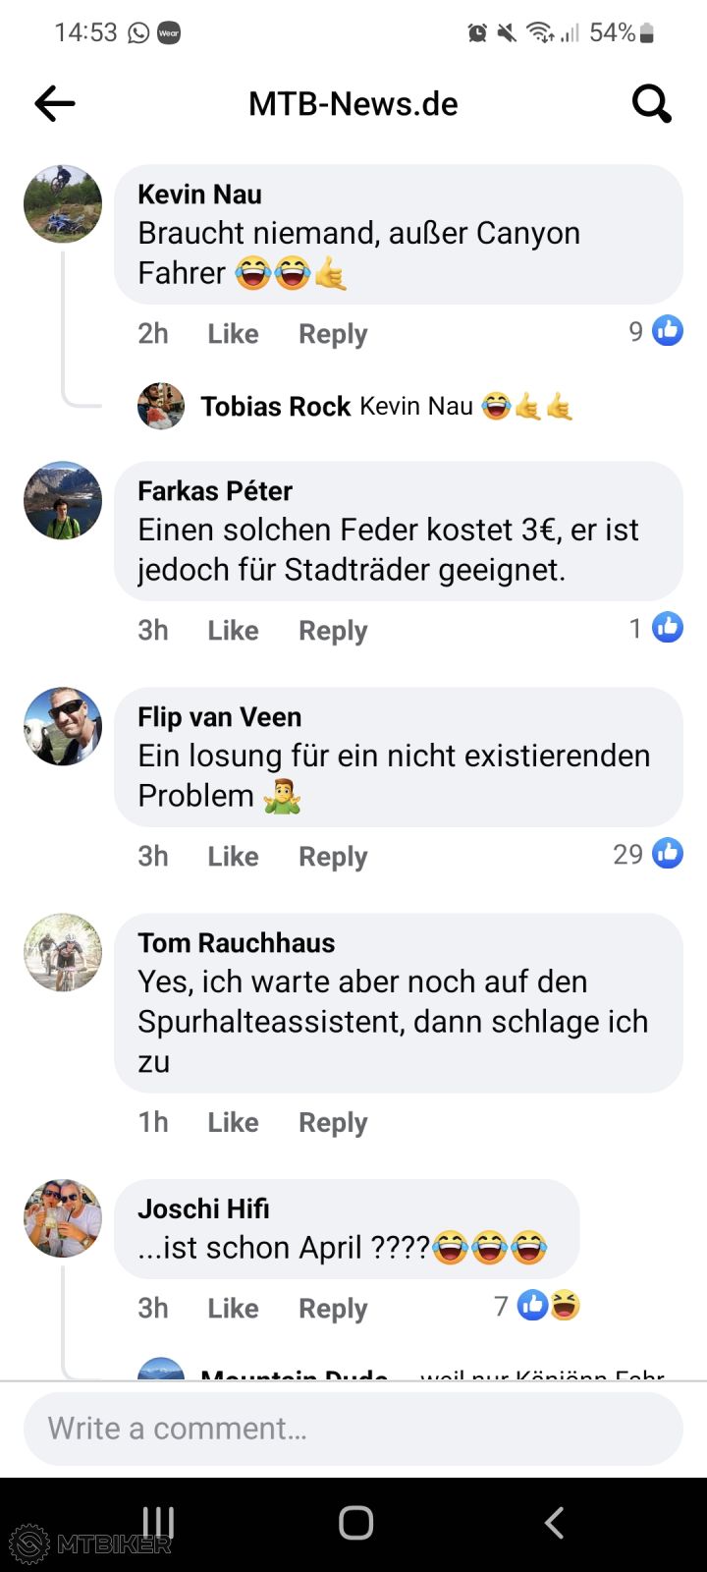Open Android recent apps button
The width and height of the screenshot is (707, 1572).
click(158, 1523)
